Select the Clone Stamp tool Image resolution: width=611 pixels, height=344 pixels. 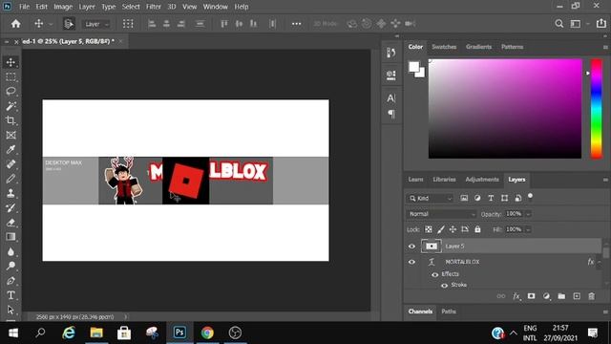(x=11, y=193)
